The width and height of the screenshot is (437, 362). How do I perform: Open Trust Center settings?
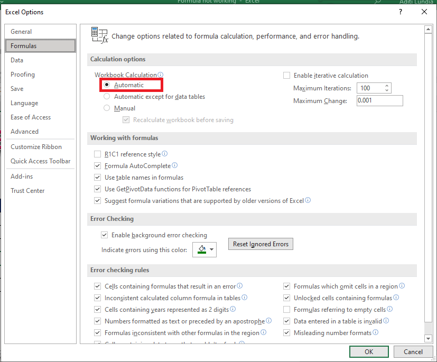tap(40, 191)
